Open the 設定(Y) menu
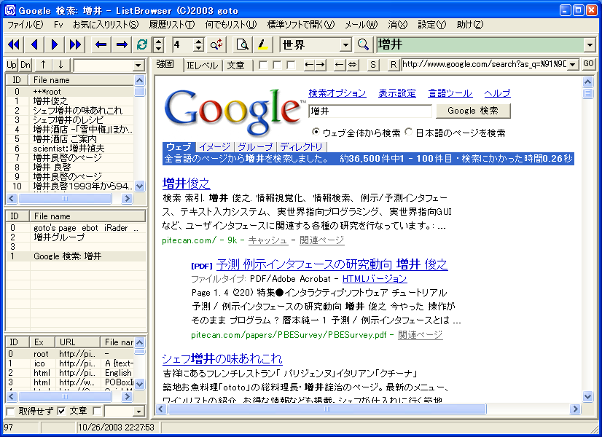 point(432,25)
